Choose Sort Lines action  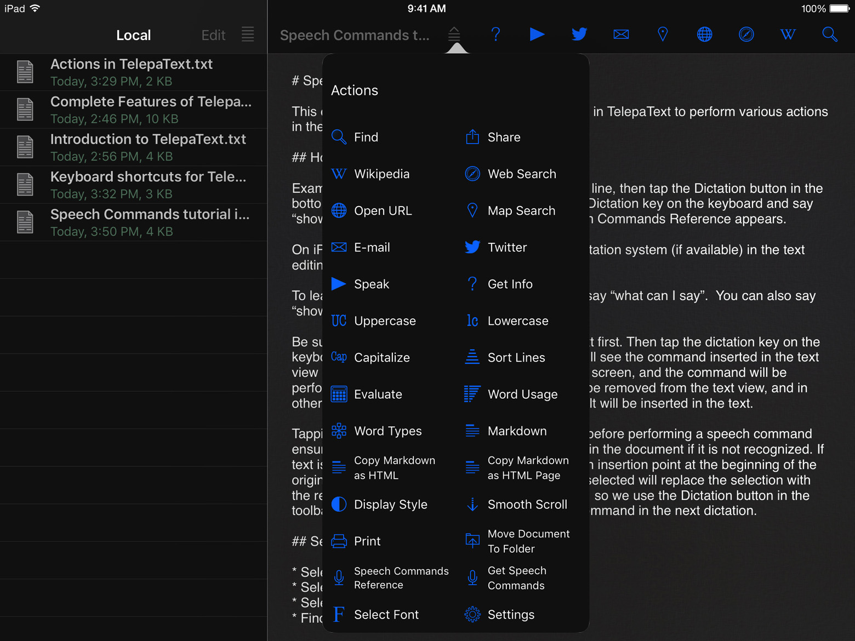coord(505,357)
